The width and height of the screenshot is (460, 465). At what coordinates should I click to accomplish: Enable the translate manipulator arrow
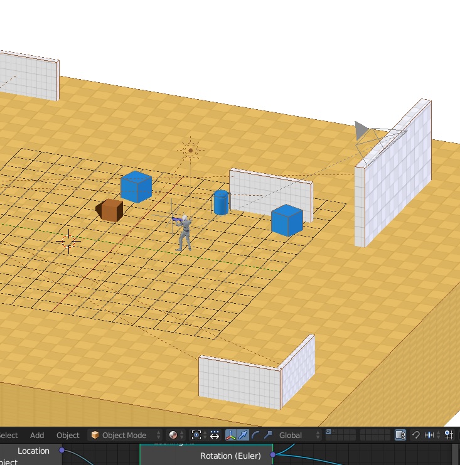[x=243, y=435]
